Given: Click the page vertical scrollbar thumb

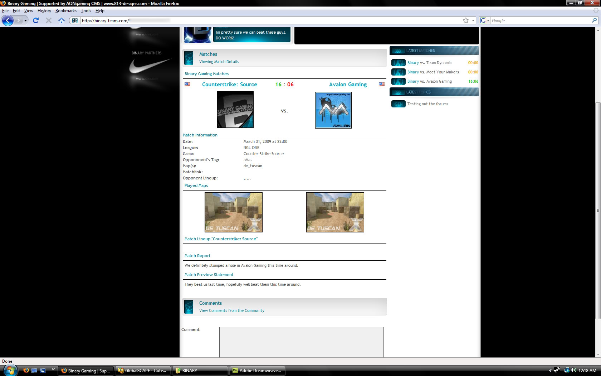Looking at the screenshot, I should (598, 211).
